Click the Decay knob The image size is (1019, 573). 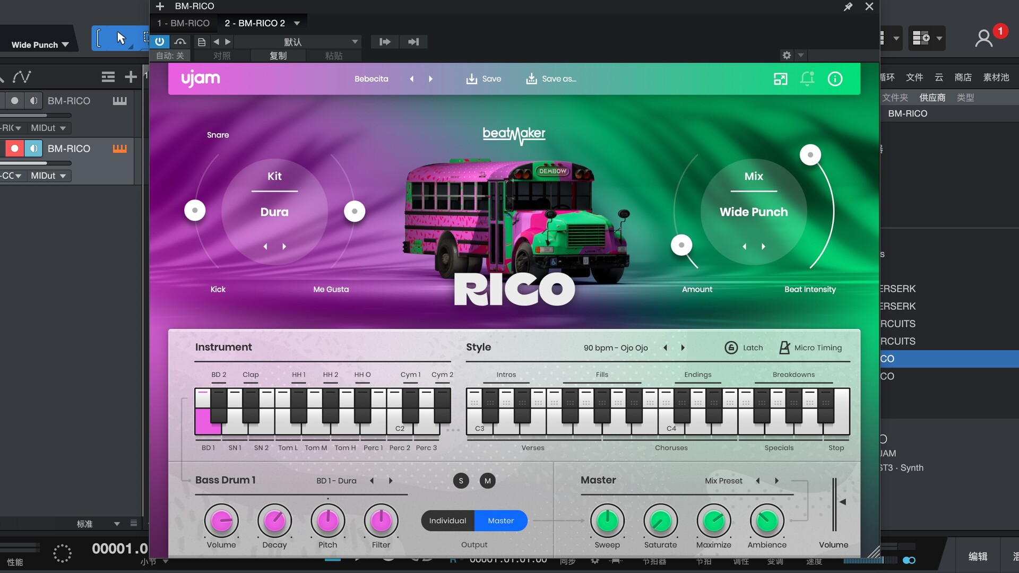pyautogui.click(x=274, y=521)
